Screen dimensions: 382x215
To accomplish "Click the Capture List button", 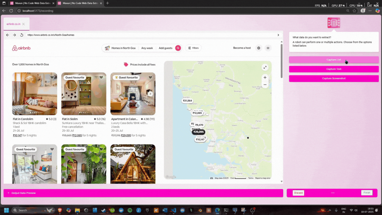I will [334, 60].
